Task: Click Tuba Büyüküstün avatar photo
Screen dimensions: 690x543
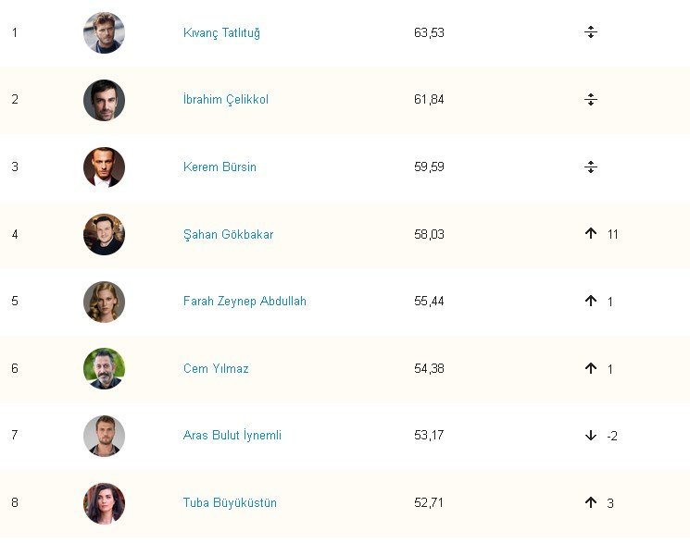Action: coord(104,503)
